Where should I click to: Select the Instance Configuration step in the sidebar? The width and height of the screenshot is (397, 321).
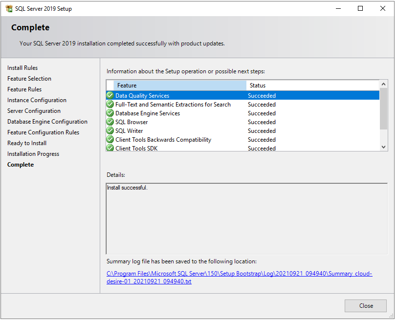[37, 100]
